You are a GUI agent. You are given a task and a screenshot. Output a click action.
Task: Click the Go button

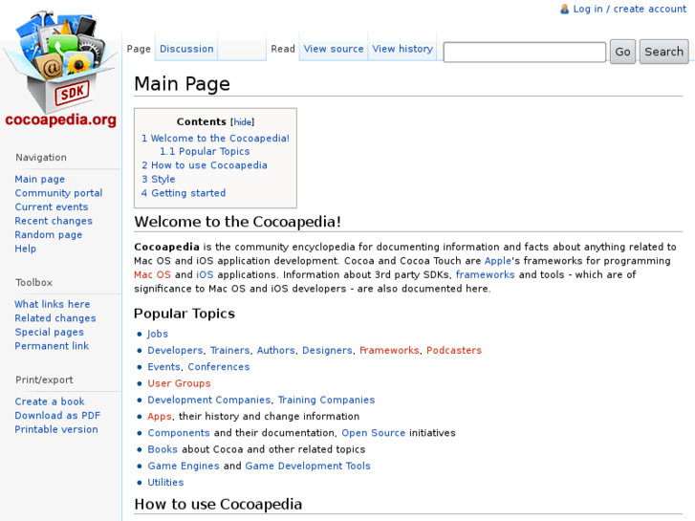point(622,52)
